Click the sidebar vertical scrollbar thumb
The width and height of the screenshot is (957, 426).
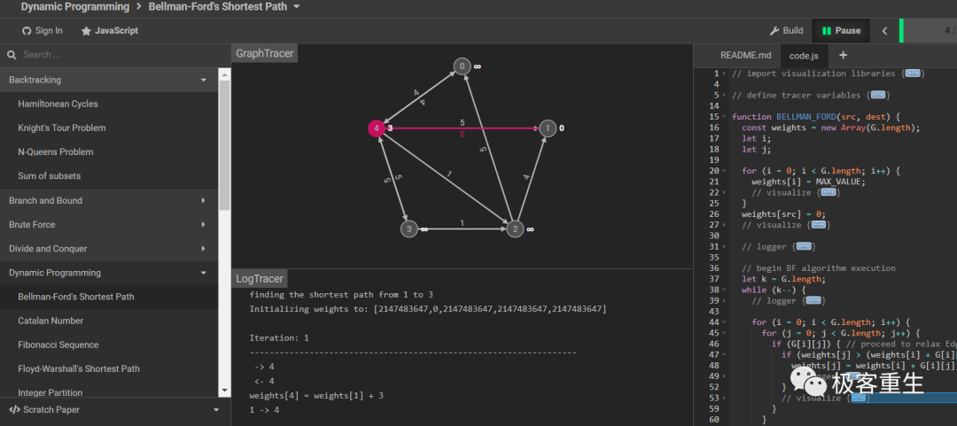[x=224, y=145]
